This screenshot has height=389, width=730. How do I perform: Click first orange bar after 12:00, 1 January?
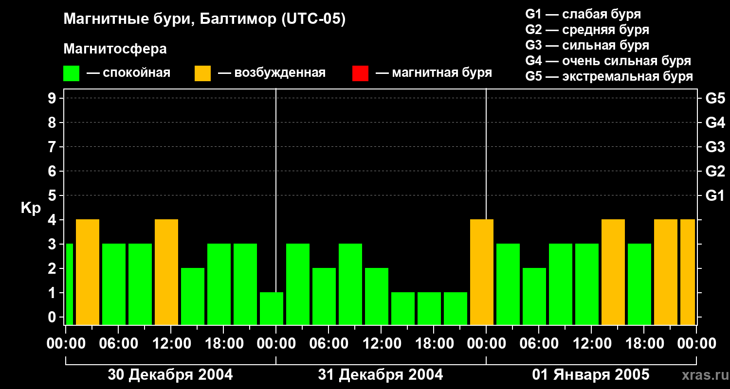click(613, 272)
